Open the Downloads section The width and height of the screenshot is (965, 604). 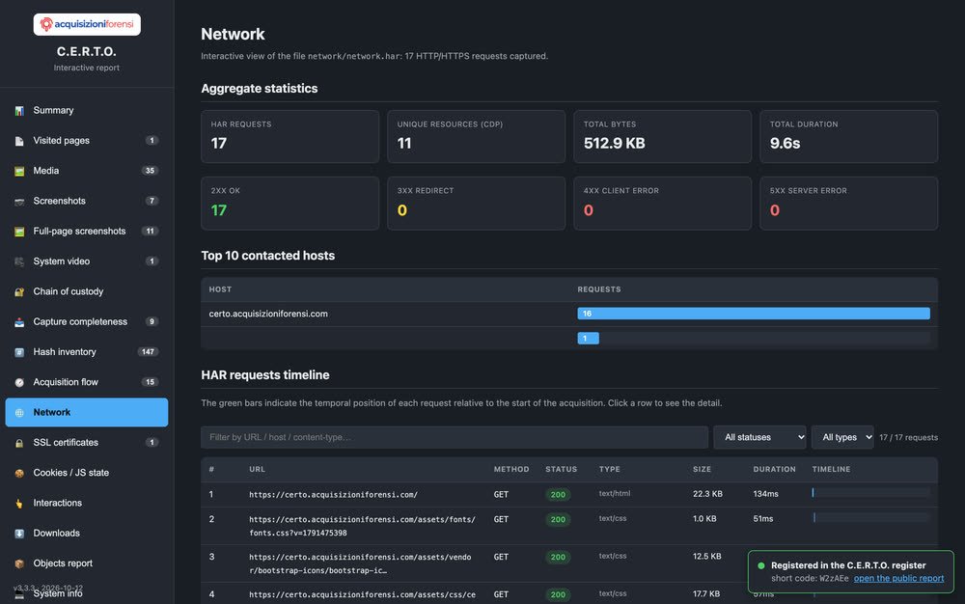click(87, 533)
